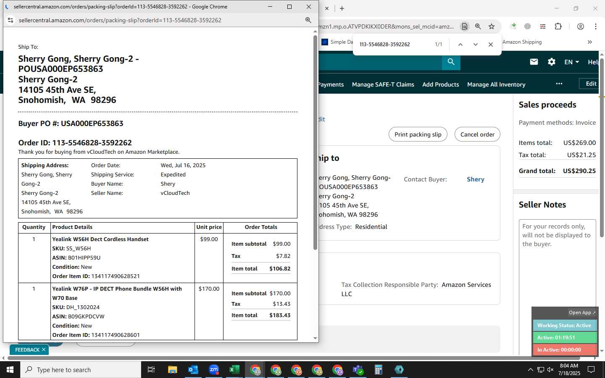Click the main page horizontal scrollbar
The image size is (605, 378).
point(294,358)
